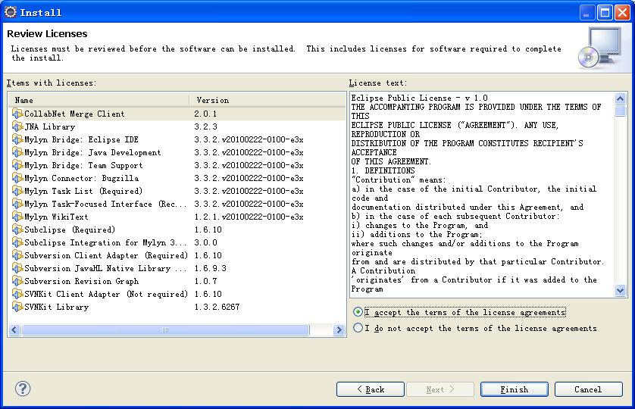
Task: Click the Eclipse gear icon in title bar
Action: point(11,12)
